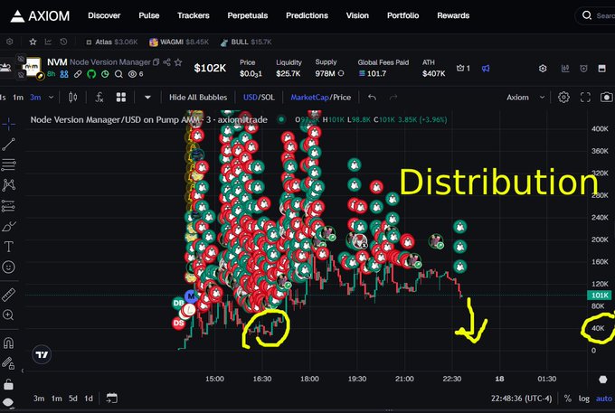Open the Atlas token from ticker bar
Image resolution: width=615 pixels, height=413 pixels.
(x=112, y=42)
